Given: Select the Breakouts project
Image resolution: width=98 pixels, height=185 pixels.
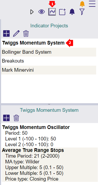Looking at the screenshot, I should coord(49,61).
